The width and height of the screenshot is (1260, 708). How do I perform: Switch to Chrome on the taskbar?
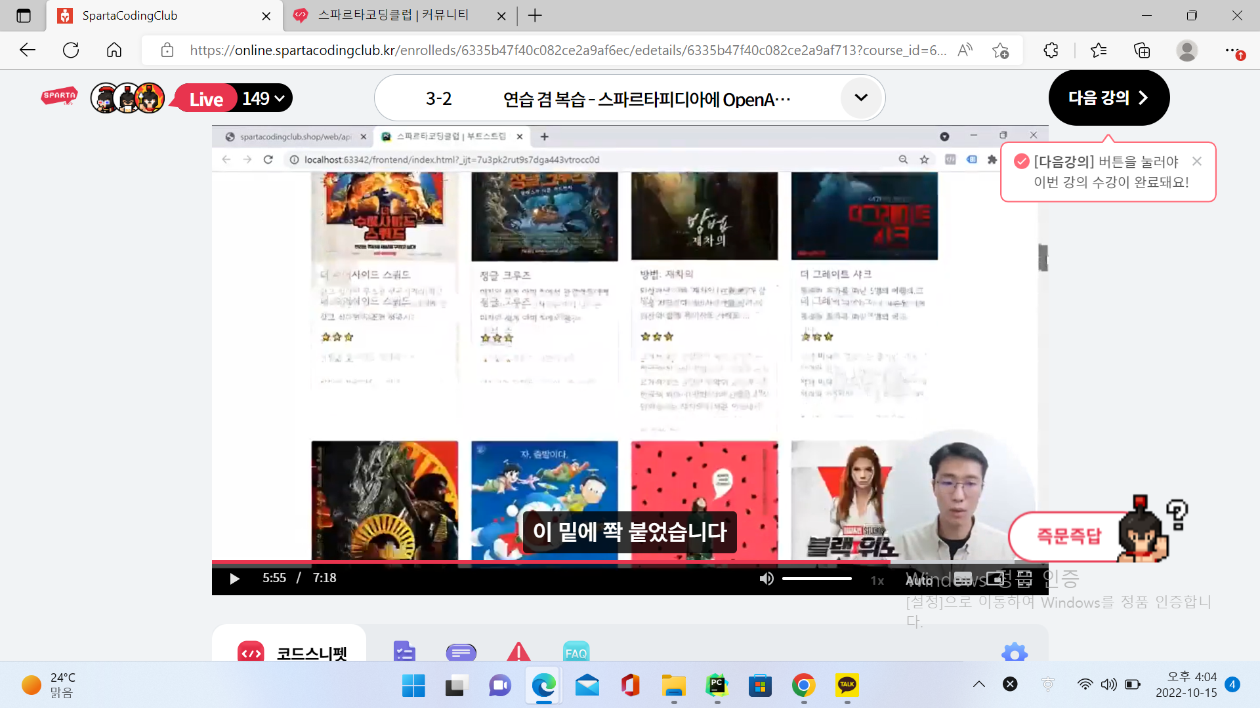point(803,686)
